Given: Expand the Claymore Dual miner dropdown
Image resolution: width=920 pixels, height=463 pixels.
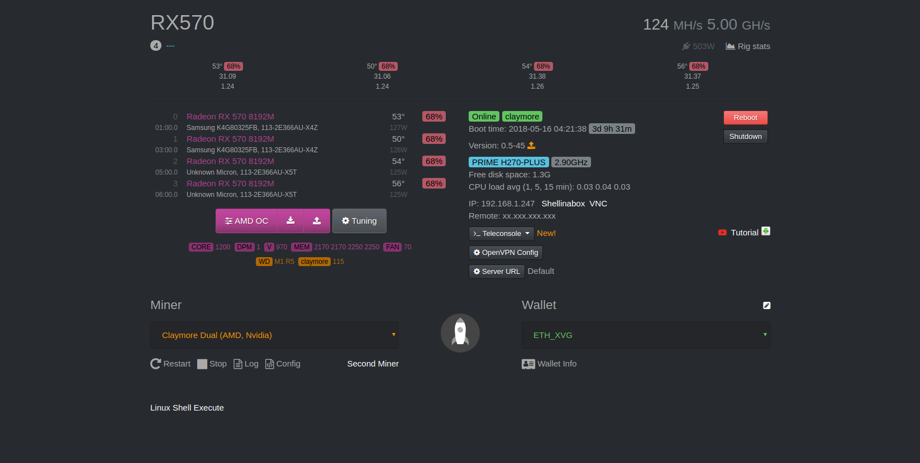Looking at the screenshot, I should (274, 335).
